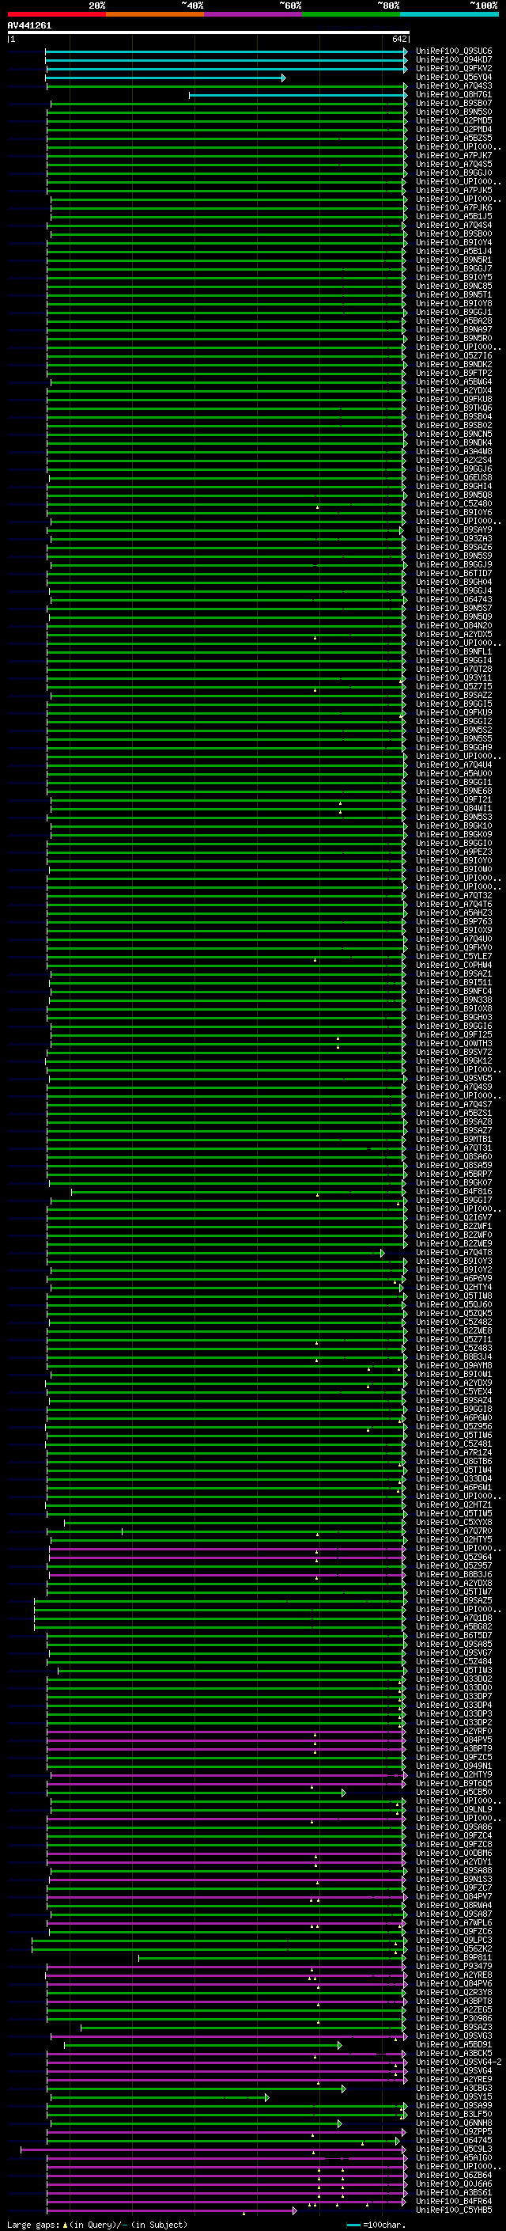
Task: Click the red 20% identity legend segment
Action: 56,14
